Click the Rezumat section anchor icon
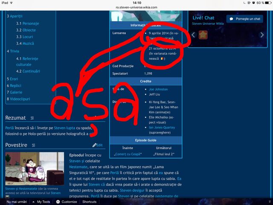This screenshot has height=205, width=273. tap(32, 118)
